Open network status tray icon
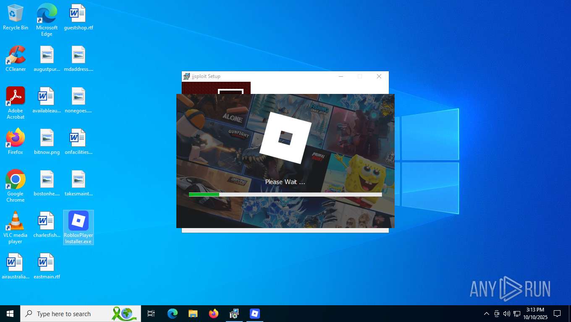The height and width of the screenshot is (322, 571). tap(517, 314)
